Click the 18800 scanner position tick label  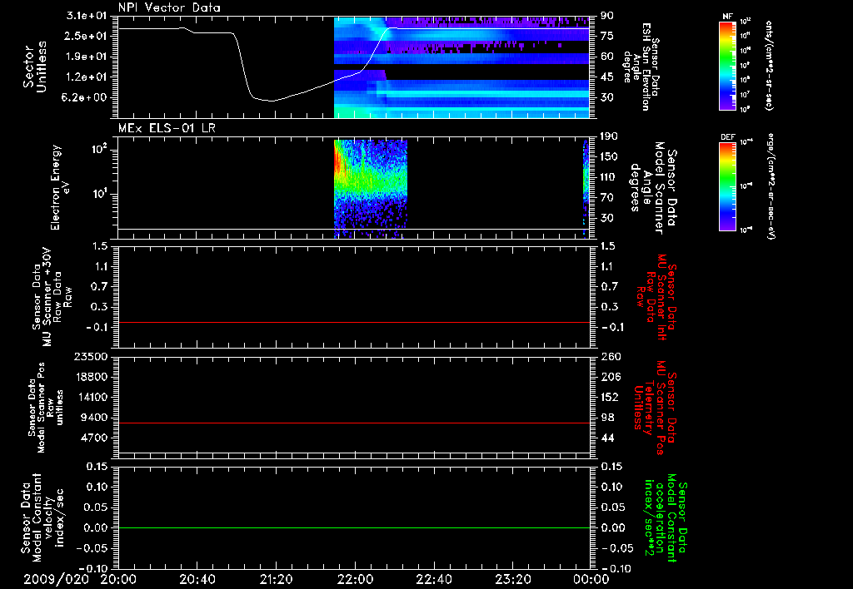[x=91, y=377]
